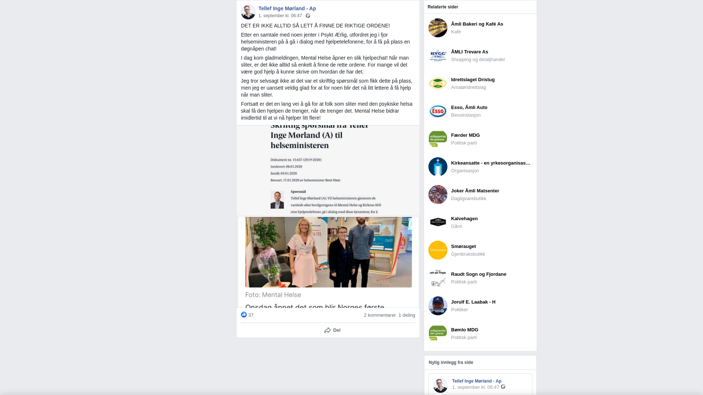Open the Kalvehagen farm logo
The width and height of the screenshot is (703, 395).
(x=438, y=222)
